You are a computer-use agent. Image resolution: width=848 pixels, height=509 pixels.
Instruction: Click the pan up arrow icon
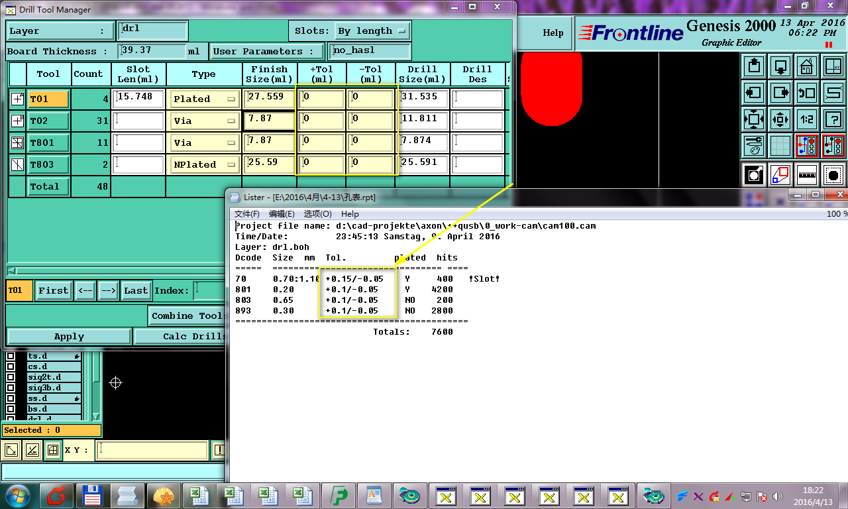(x=754, y=67)
